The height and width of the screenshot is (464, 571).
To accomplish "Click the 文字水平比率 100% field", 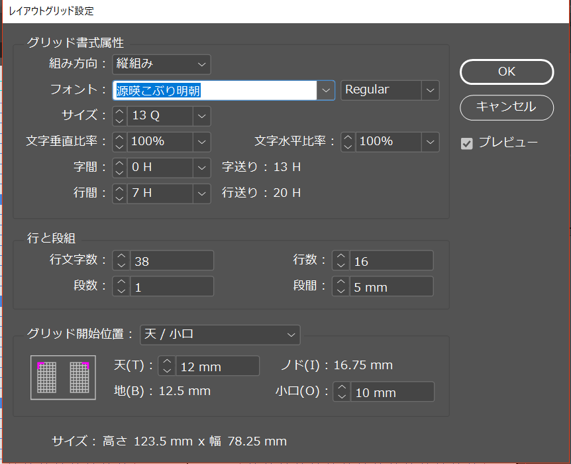I will (x=389, y=142).
